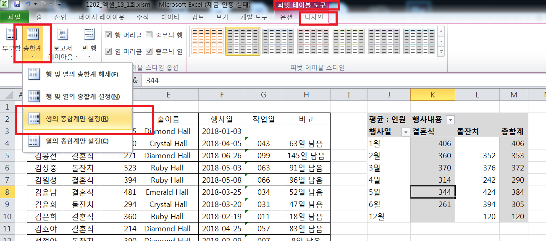Image resolution: width=546 pixels, height=241 pixels.
Task: Uncheck the 행 머리글 checkbox
Action: tap(108, 35)
